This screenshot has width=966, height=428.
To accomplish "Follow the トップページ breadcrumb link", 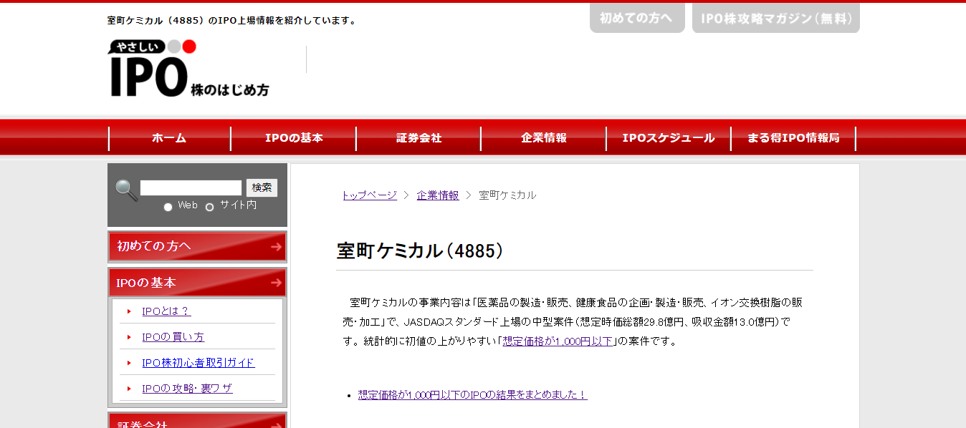I will [370, 195].
